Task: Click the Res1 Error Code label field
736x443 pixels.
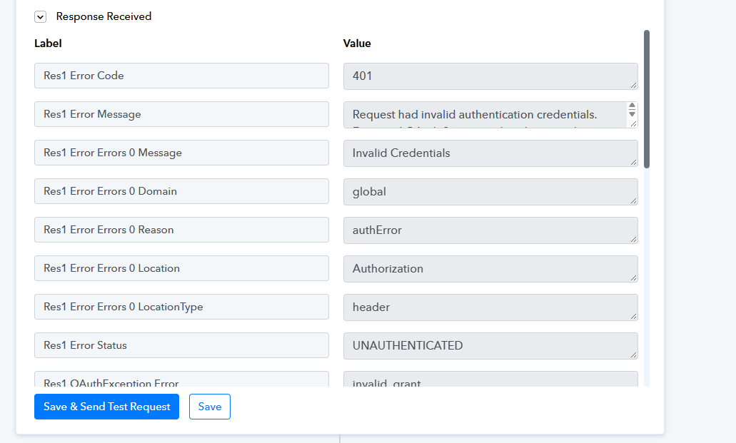Action: point(181,76)
